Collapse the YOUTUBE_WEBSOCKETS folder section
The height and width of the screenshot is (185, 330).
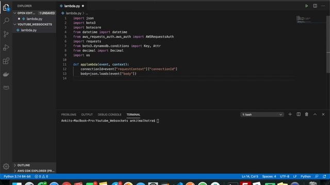click(35, 24)
